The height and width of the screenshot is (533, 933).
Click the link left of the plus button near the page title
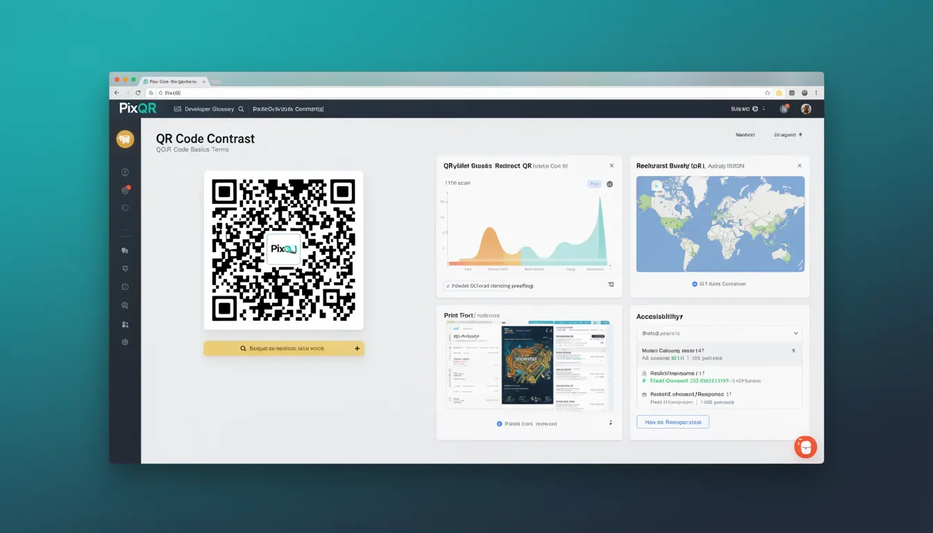pos(745,135)
